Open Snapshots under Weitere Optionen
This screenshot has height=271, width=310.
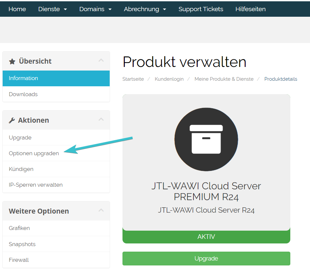[56, 244]
